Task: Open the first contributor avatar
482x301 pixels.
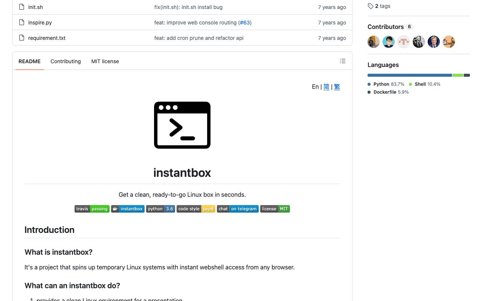Action: 374,42
